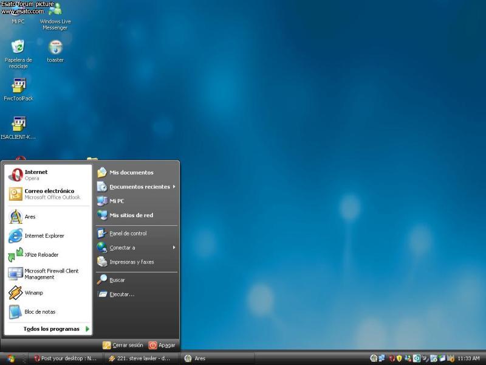Open Opera from the Internet entry

pyautogui.click(x=48, y=175)
